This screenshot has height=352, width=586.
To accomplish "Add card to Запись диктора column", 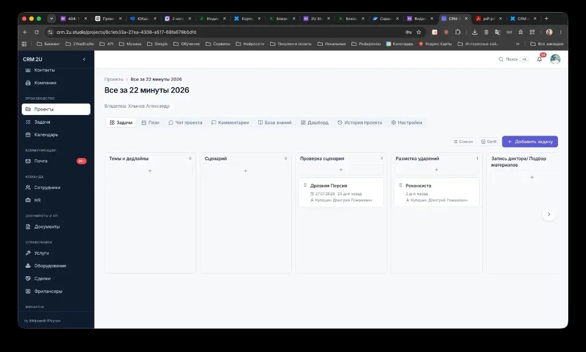I will (x=532, y=177).
